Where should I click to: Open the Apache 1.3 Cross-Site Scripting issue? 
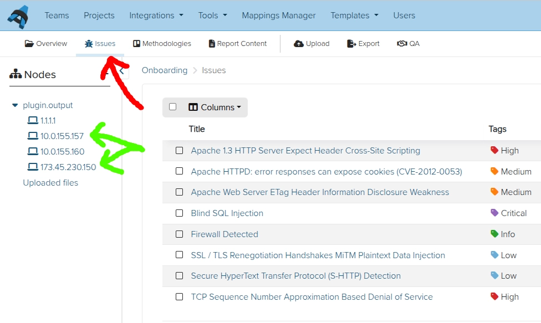click(305, 151)
